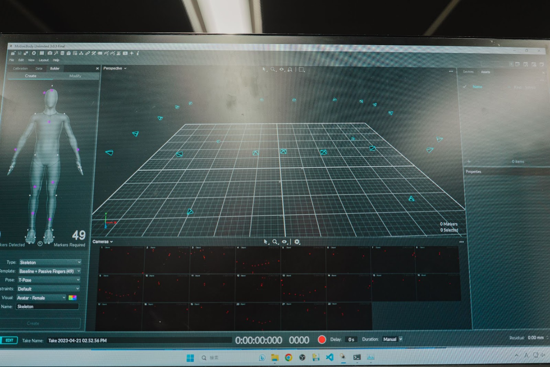Open File Explorer from the taskbar
This screenshot has width=550, height=367.
coord(275,357)
